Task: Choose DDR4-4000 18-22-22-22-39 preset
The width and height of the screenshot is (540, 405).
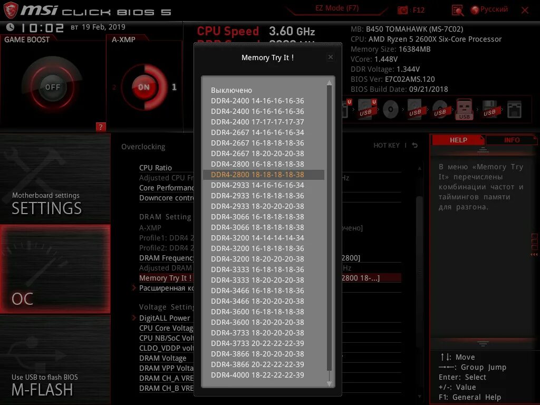Action: 257,375
